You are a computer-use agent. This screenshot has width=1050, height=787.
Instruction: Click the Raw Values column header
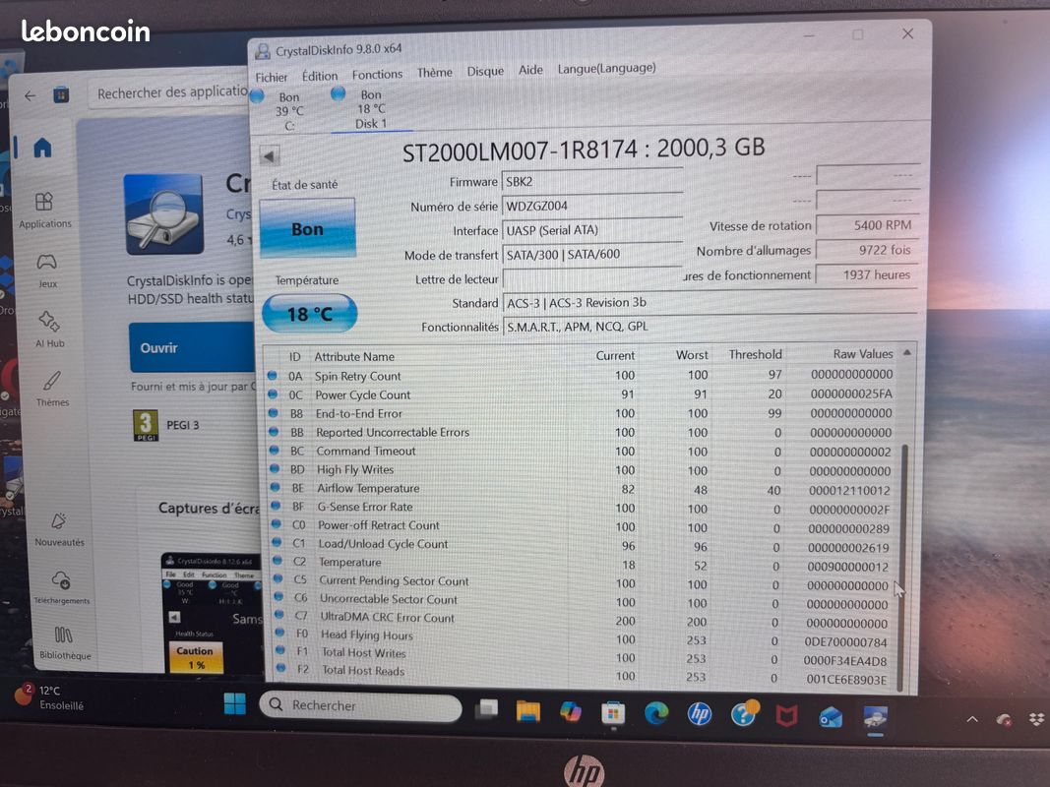point(862,354)
